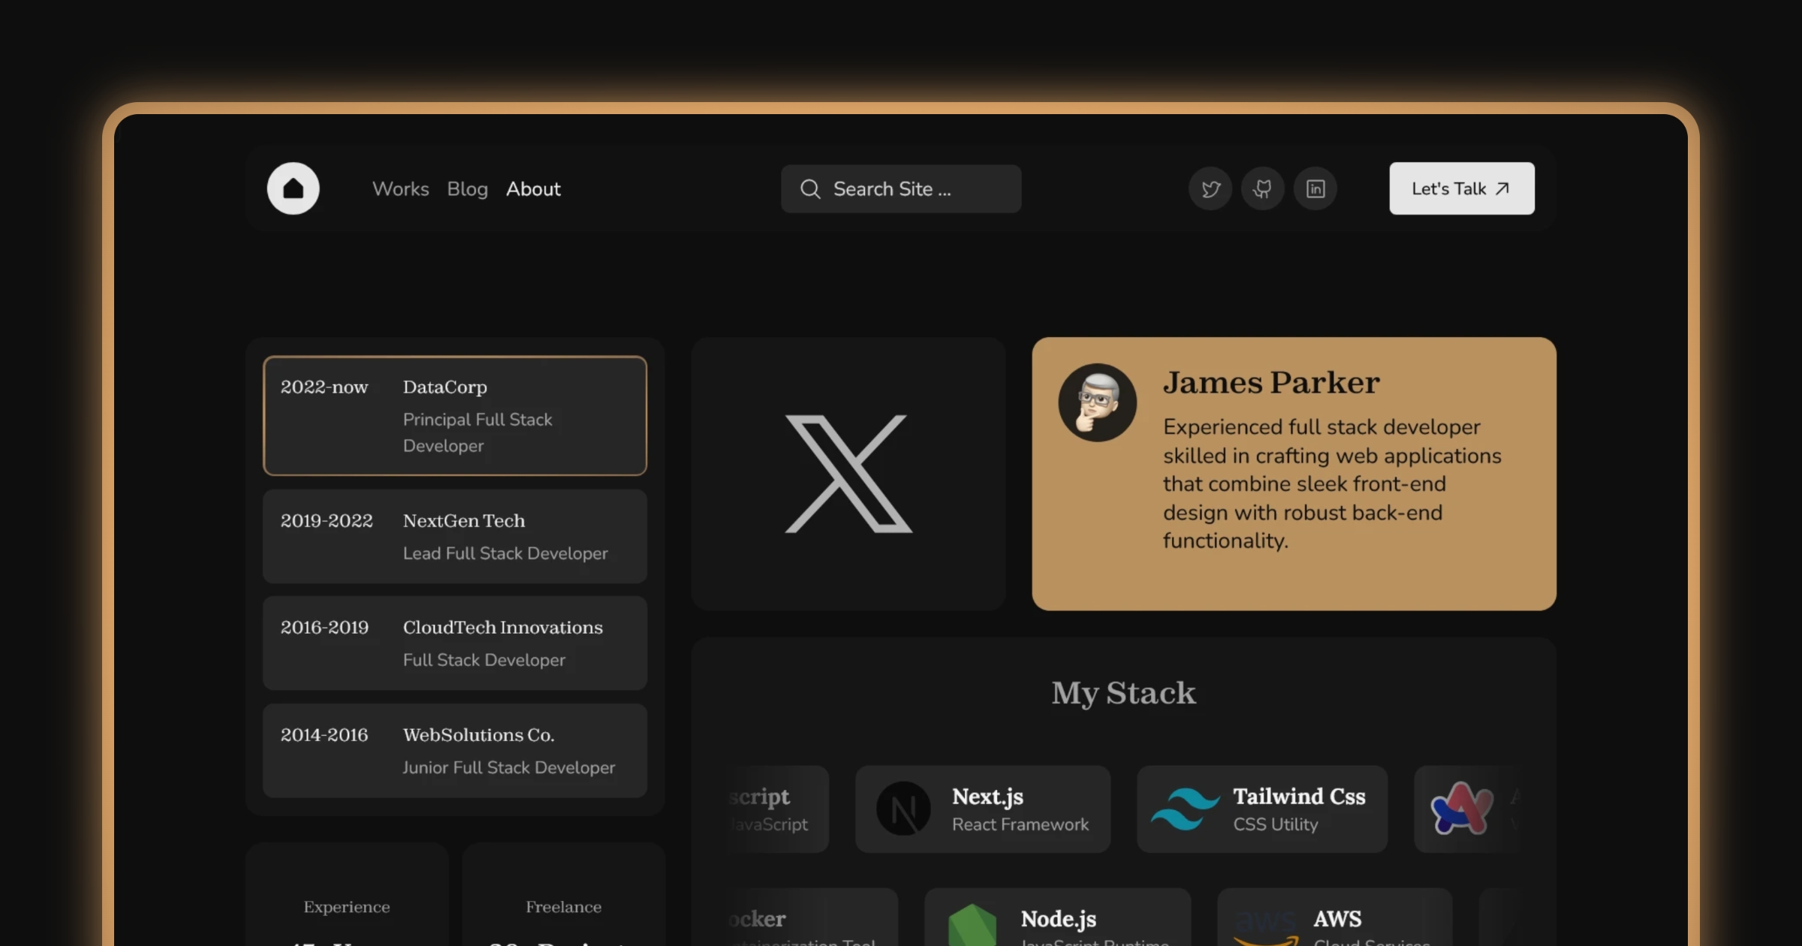This screenshot has height=946, width=1802.
Task: Select the DataCorp 2022-now entry
Action: (455, 415)
